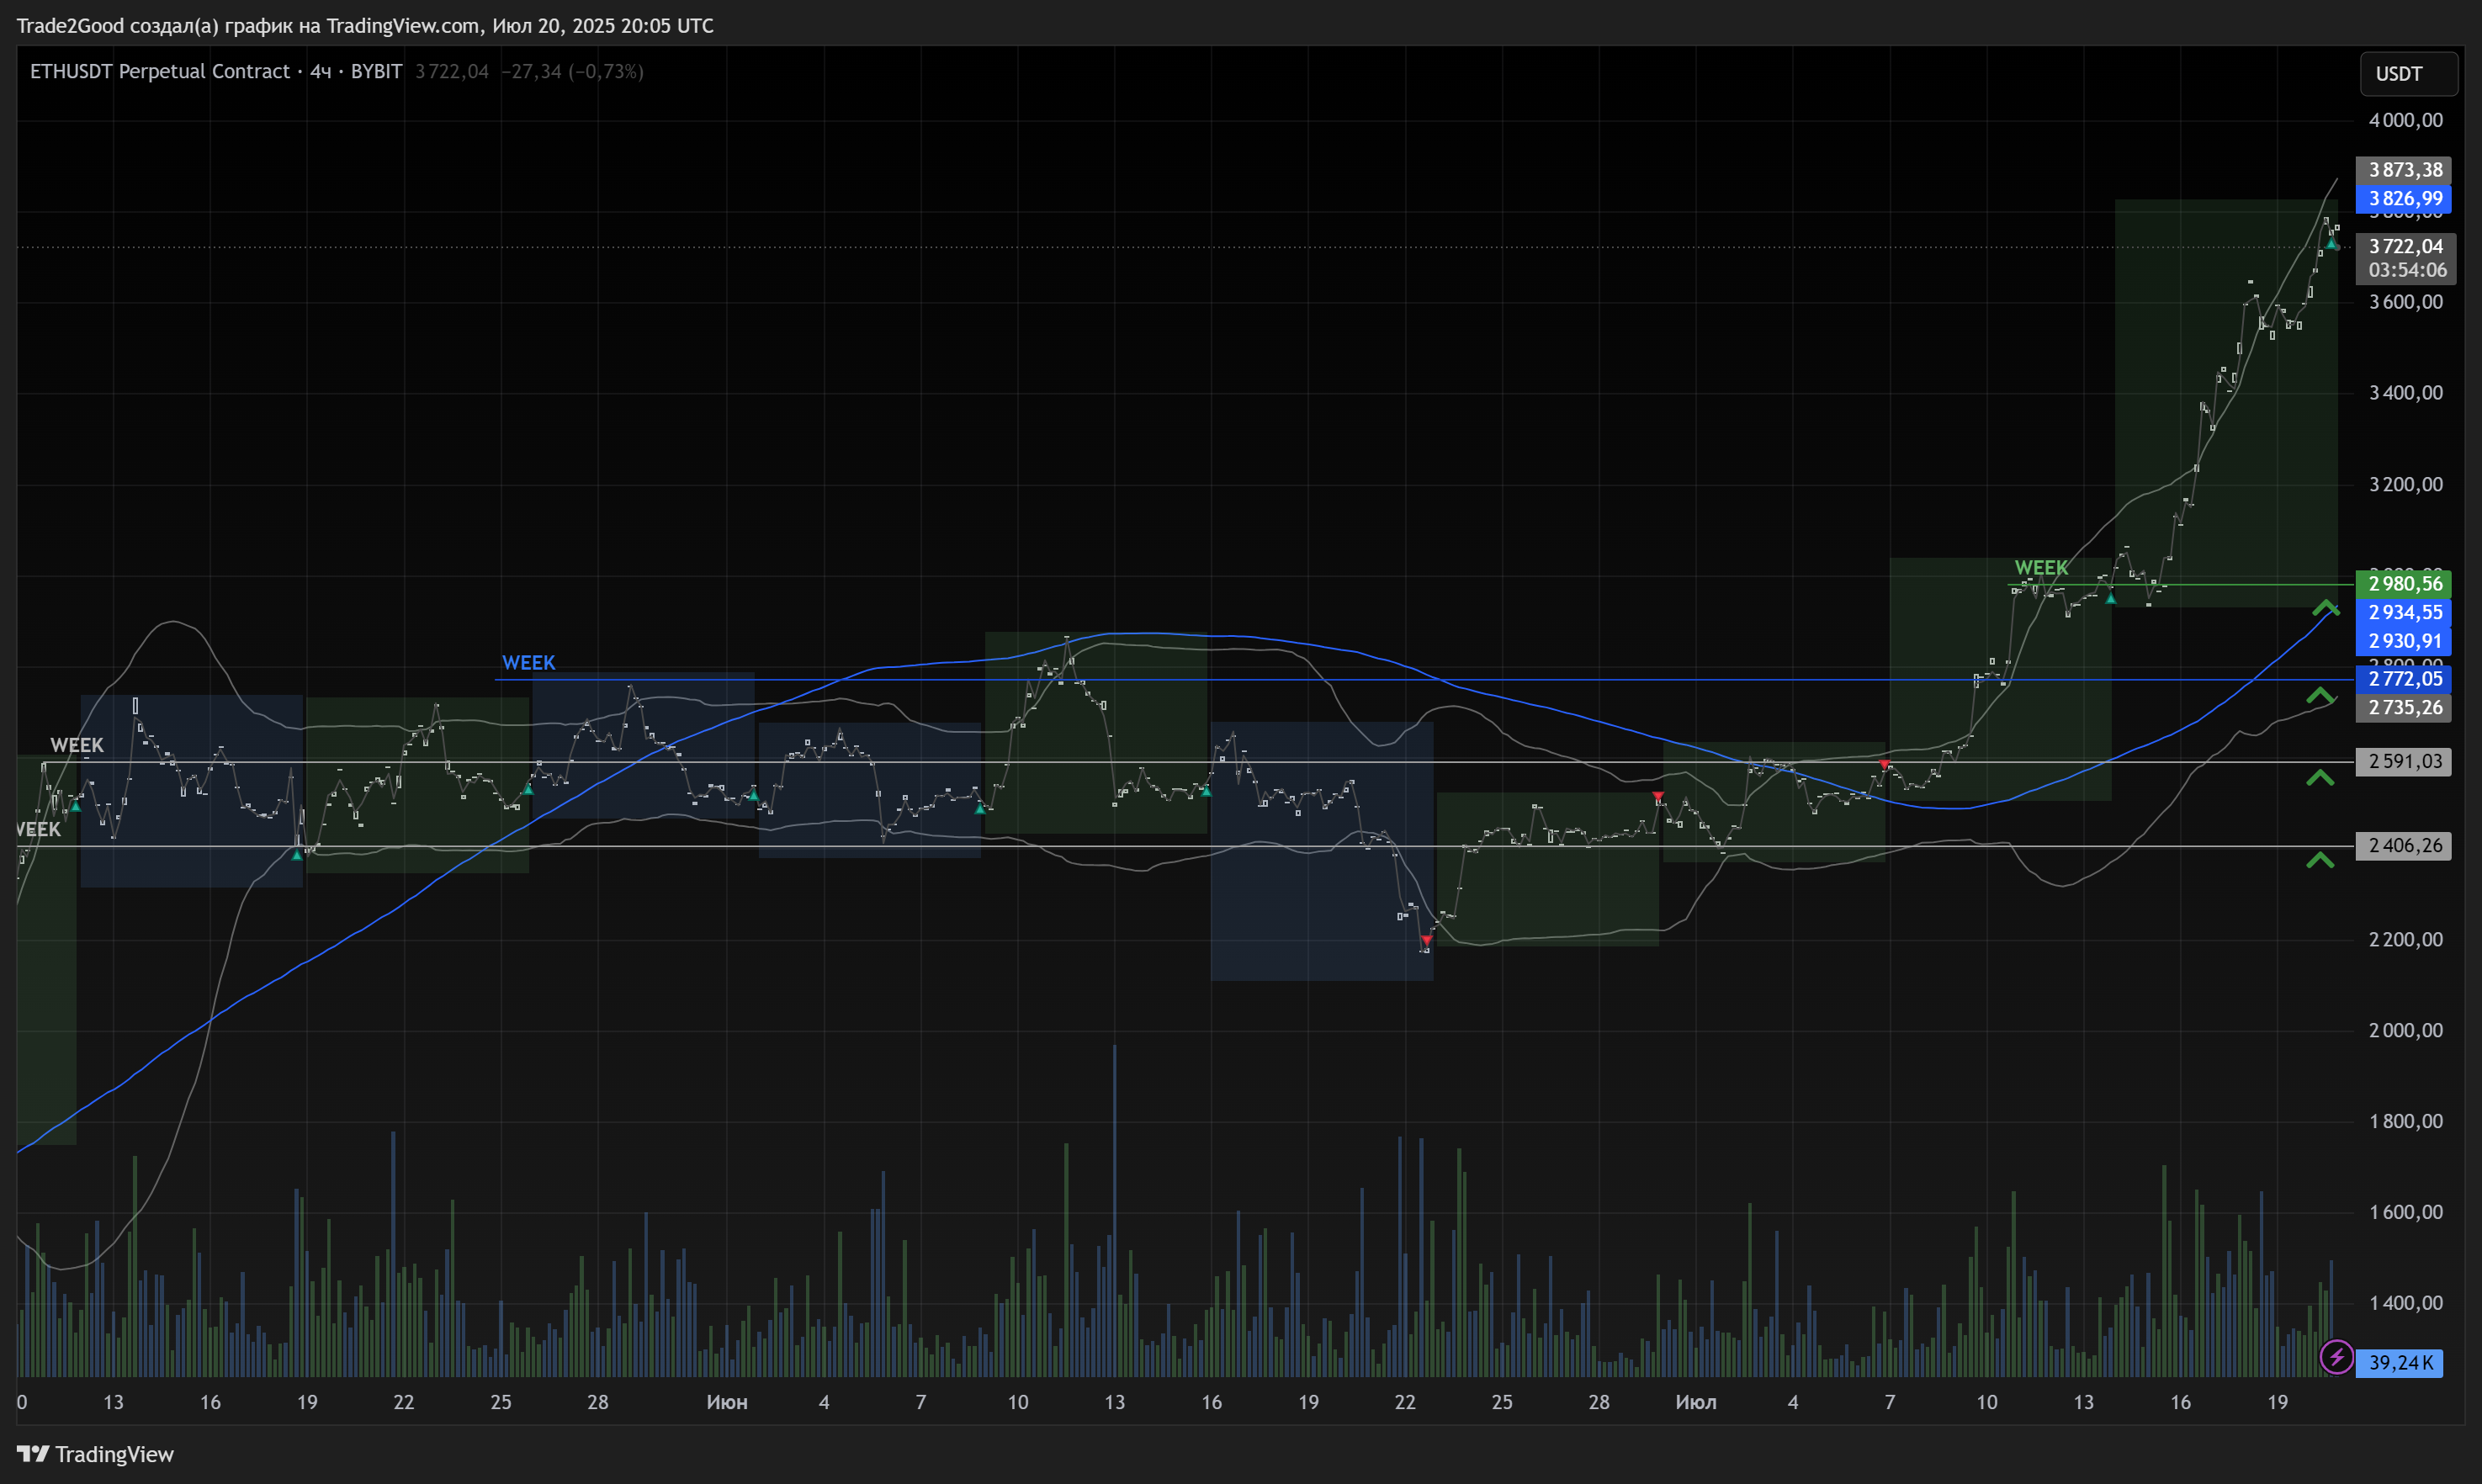Click the TradingView logo at bottom left

pos(95,1454)
